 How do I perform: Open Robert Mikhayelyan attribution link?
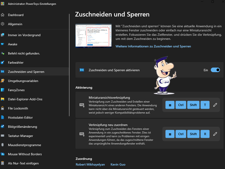[x=90, y=165]
